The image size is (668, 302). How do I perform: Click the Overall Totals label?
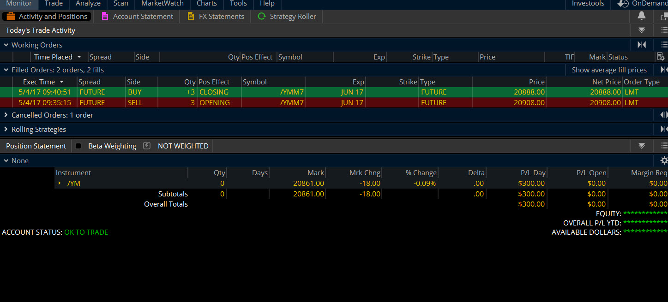pyautogui.click(x=166, y=204)
